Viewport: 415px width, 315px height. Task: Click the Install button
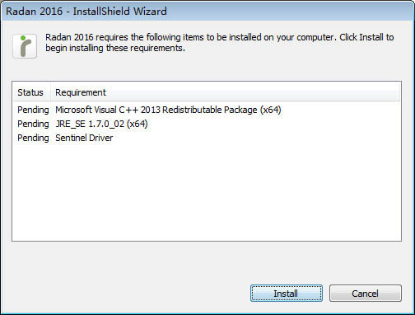[287, 294]
